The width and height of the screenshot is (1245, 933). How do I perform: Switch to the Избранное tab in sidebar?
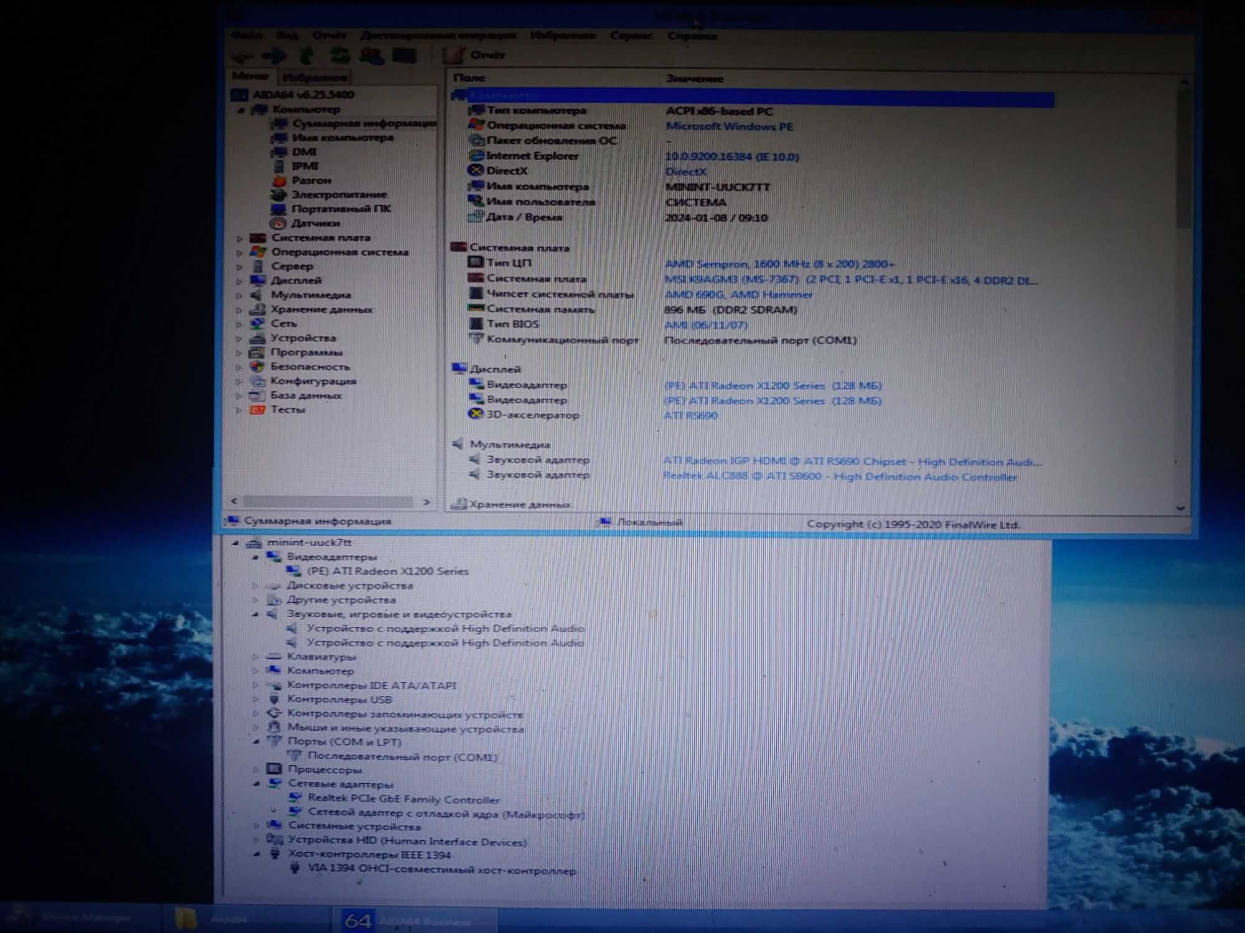pyautogui.click(x=314, y=78)
